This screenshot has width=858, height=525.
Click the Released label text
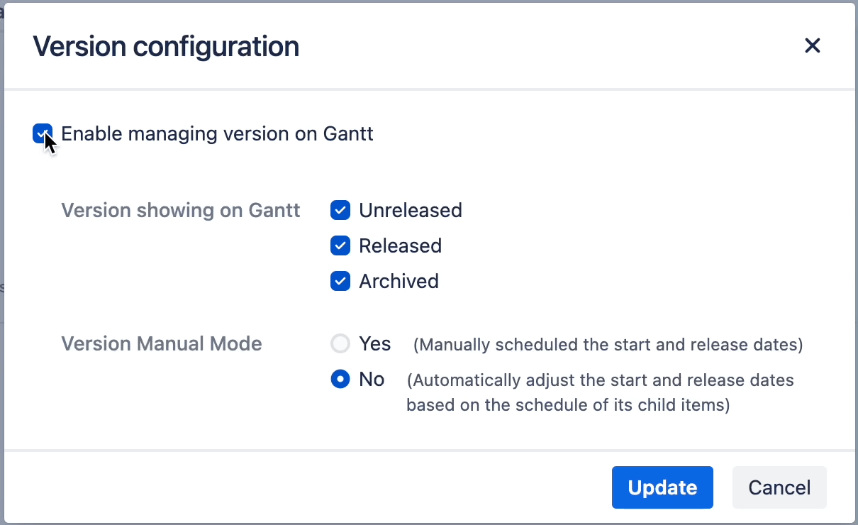(401, 245)
